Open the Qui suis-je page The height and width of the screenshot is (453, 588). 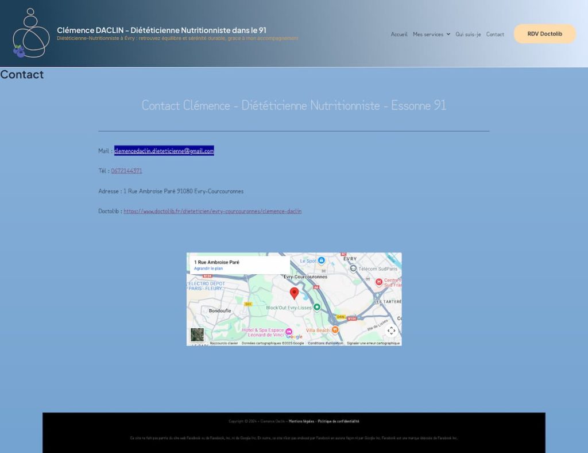(468, 34)
